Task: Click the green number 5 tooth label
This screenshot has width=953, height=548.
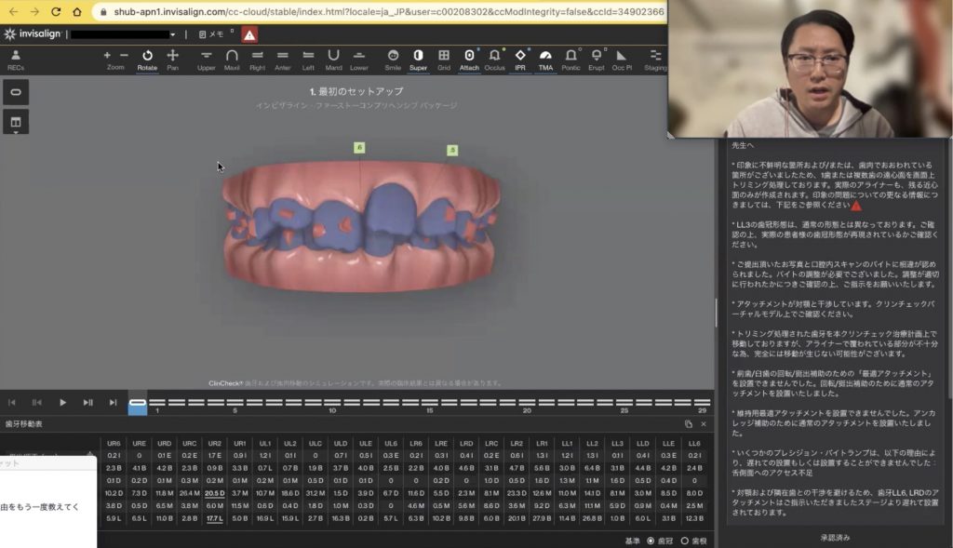Action: tap(452, 150)
